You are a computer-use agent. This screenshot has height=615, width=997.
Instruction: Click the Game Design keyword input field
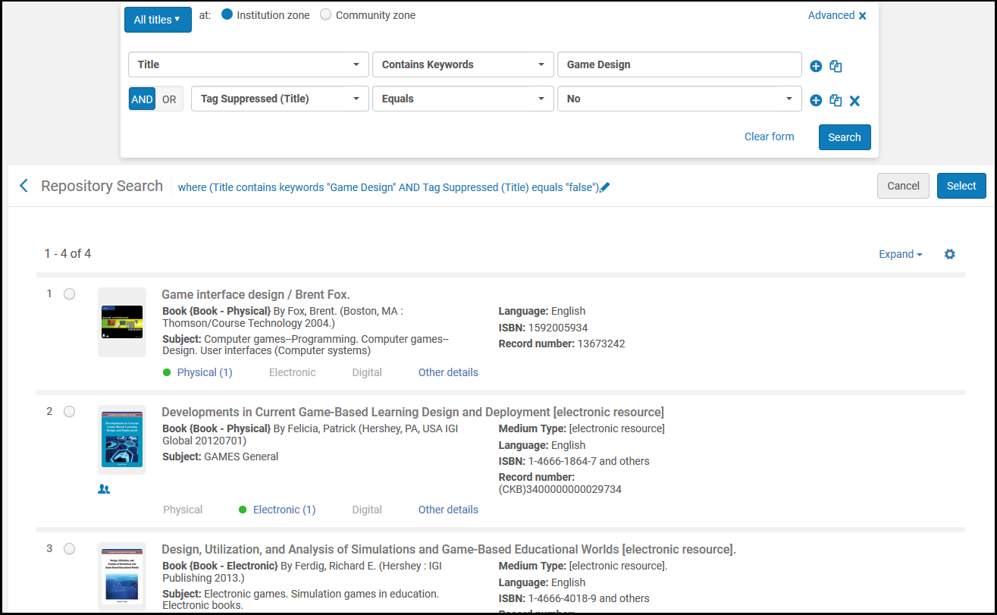coord(679,64)
